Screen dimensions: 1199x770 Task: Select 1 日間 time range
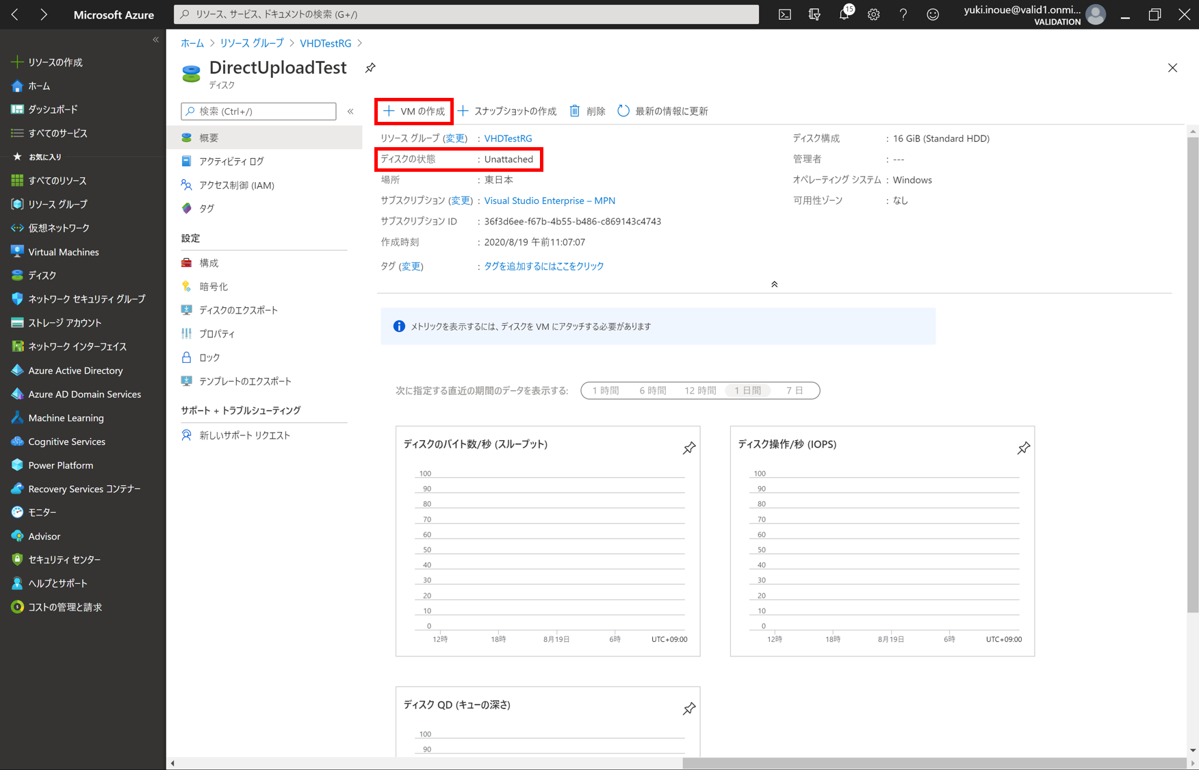(x=748, y=391)
